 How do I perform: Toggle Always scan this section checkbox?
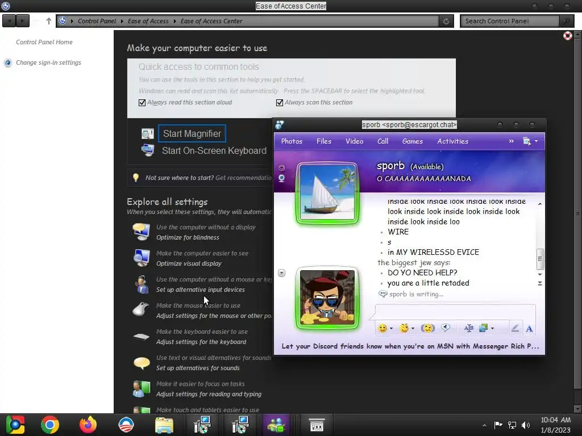point(280,103)
